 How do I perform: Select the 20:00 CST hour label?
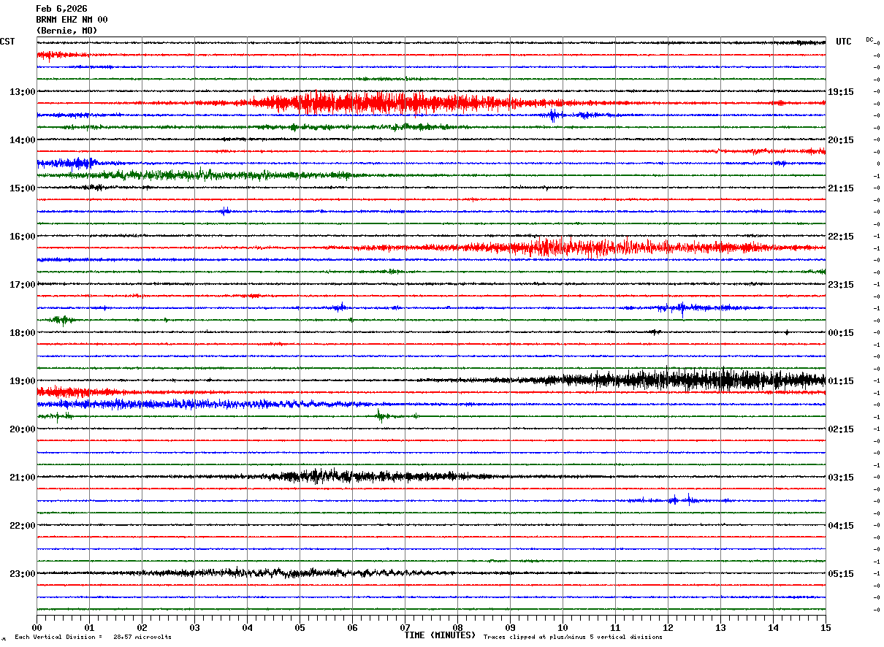[23, 429]
